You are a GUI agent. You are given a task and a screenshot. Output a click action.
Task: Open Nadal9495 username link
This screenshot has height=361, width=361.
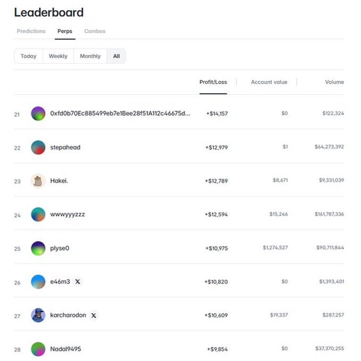pos(65,349)
